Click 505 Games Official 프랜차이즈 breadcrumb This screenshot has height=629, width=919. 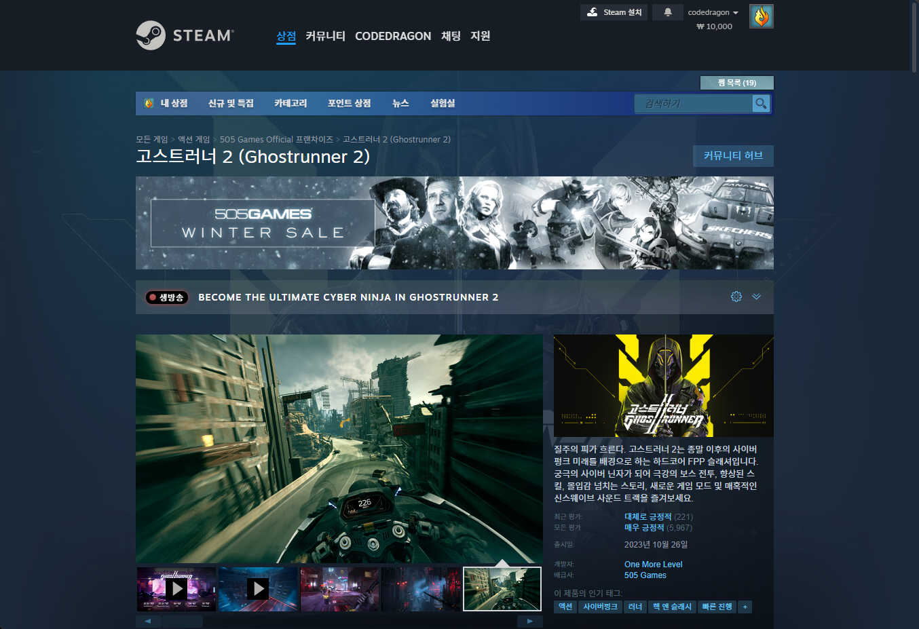276,139
